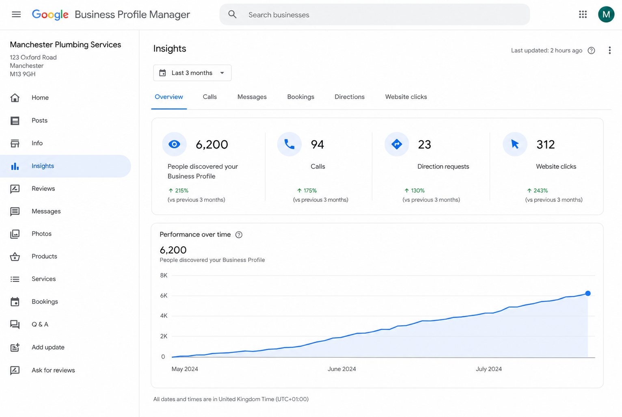The width and height of the screenshot is (622, 417).
Task: Click the phone icon for Calls
Action: tap(289, 144)
